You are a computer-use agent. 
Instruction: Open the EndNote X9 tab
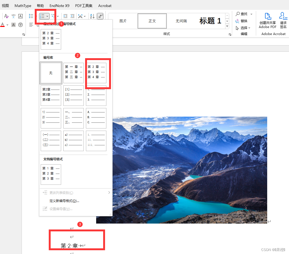tap(59, 6)
